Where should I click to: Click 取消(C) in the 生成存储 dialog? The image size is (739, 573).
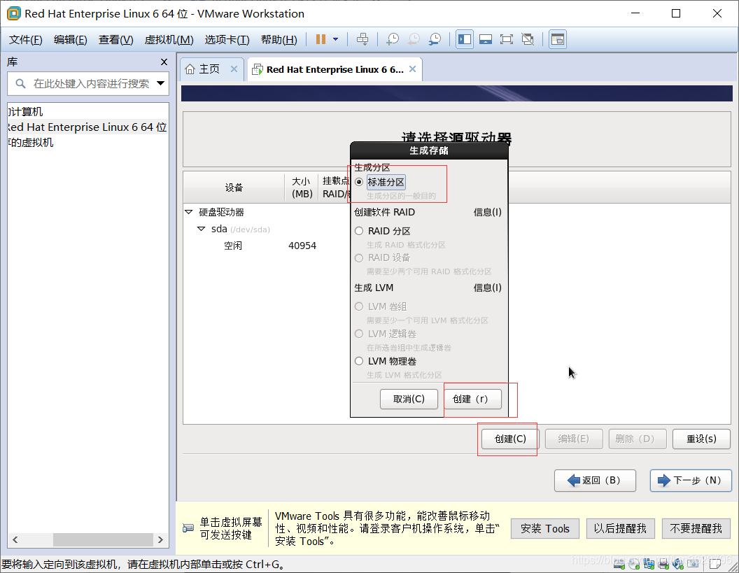point(409,399)
